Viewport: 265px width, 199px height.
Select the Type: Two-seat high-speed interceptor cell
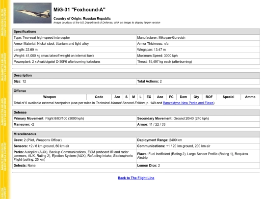click(74, 37)
